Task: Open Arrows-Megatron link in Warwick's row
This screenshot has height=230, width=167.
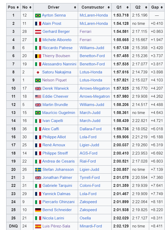Action: [95, 88]
